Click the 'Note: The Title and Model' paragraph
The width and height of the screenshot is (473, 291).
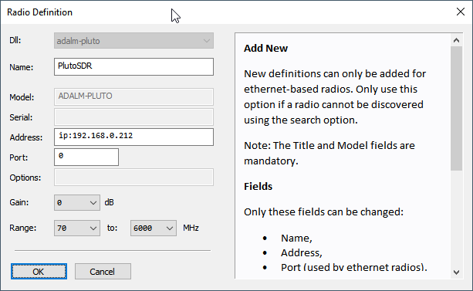pyautogui.click(x=329, y=153)
